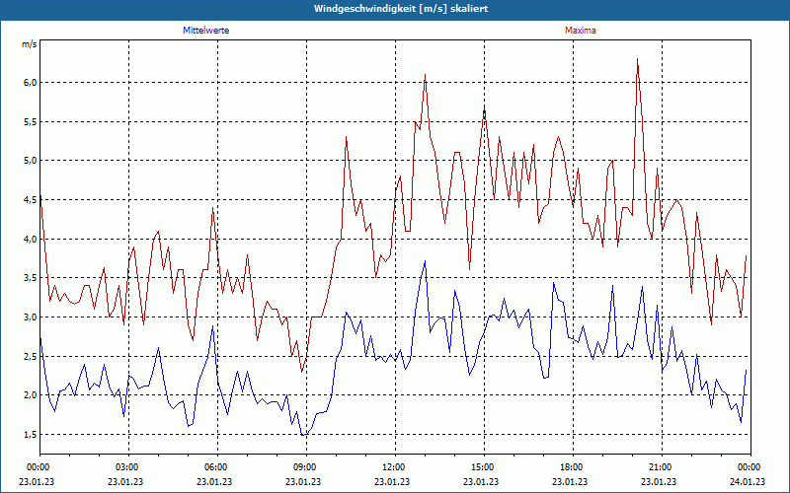Click the 15:00 time label
This screenshot has width=790, height=493.
pos(484,467)
